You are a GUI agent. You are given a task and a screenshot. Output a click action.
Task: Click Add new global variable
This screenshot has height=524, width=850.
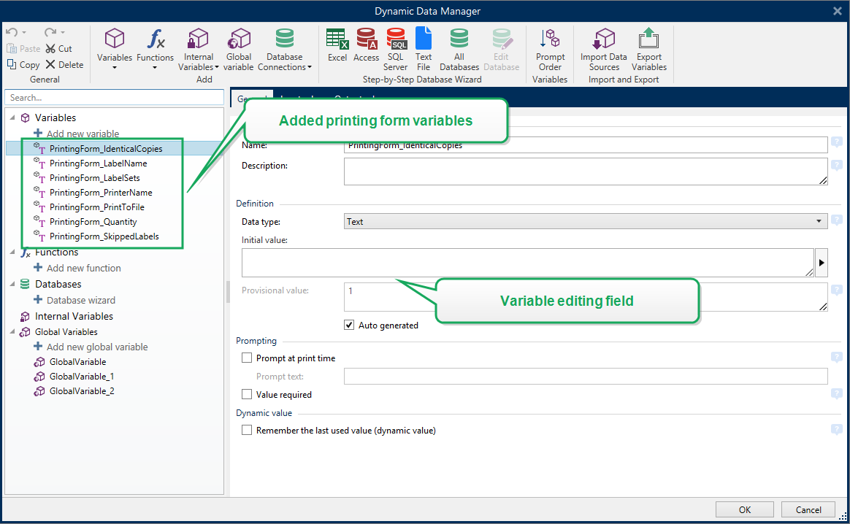[96, 347]
